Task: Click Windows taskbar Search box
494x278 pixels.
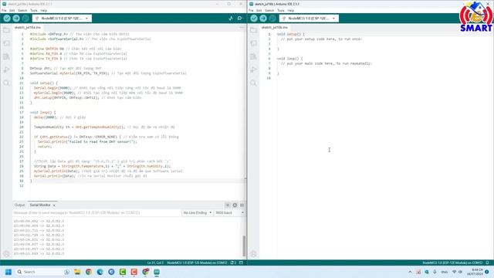Action: [42, 272]
